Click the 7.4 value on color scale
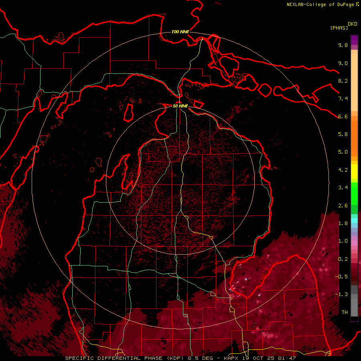Viewport: 361px width, 361px height. pyautogui.click(x=343, y=99)
